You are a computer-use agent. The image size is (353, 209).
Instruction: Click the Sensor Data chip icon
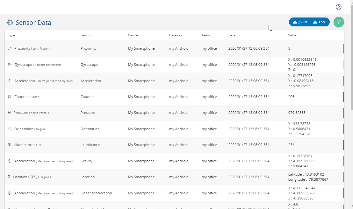point(10,23)
